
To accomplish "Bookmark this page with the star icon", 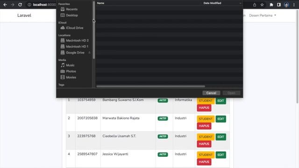I will 262,5.
